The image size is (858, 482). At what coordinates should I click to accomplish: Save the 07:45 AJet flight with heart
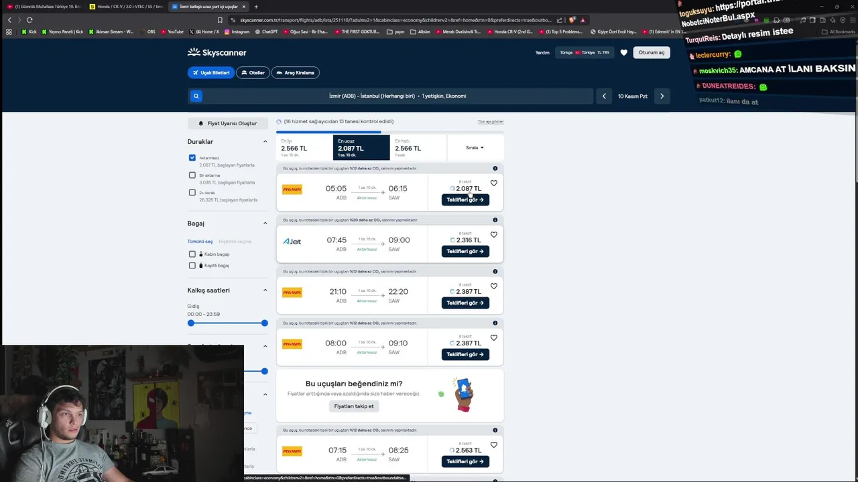(494, 234)
